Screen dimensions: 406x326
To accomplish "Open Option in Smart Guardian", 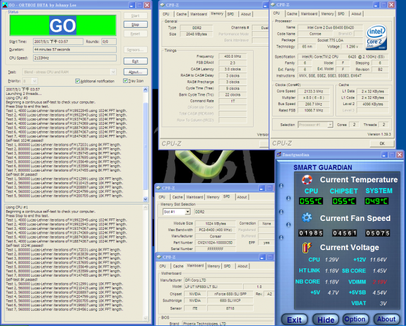I will coord(355,319).
